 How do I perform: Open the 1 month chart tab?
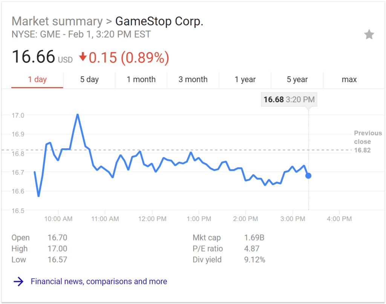[x=141, y=80]
